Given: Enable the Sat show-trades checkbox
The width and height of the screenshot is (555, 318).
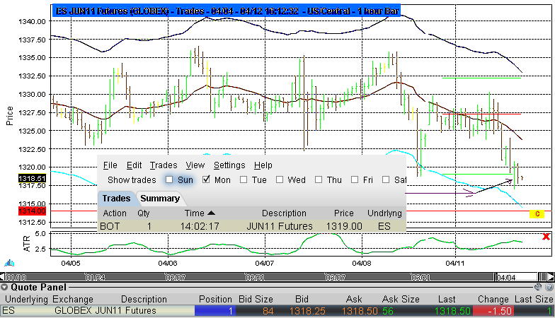Looking at the screenshot, I should [x=386, y=179].
